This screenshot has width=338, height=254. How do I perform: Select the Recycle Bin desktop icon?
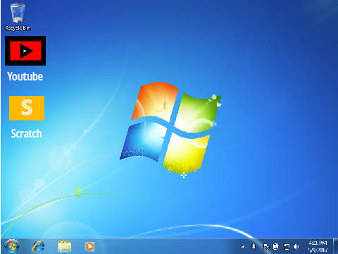18,17
